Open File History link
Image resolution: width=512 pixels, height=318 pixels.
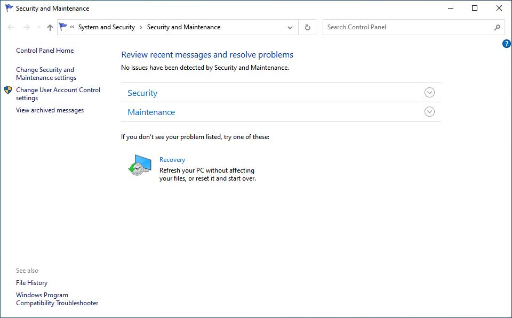pos(31,283)
